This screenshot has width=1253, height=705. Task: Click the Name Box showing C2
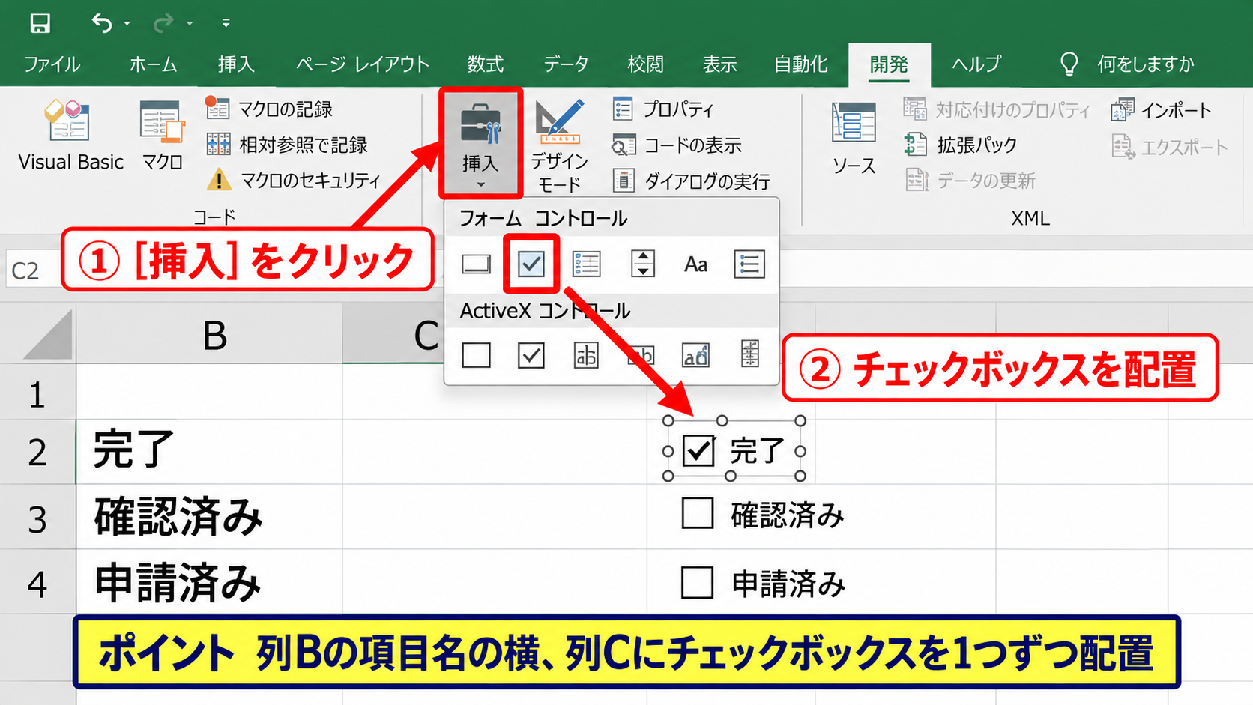pyautogui.click(x=32, y=270)
